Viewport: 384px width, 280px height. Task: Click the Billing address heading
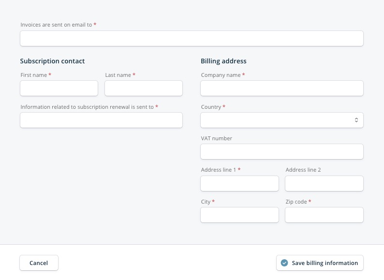[223, 61]
